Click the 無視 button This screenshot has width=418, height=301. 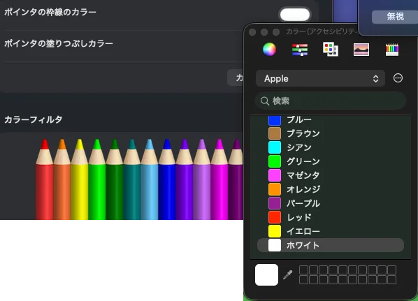click(x=396, y=17)
